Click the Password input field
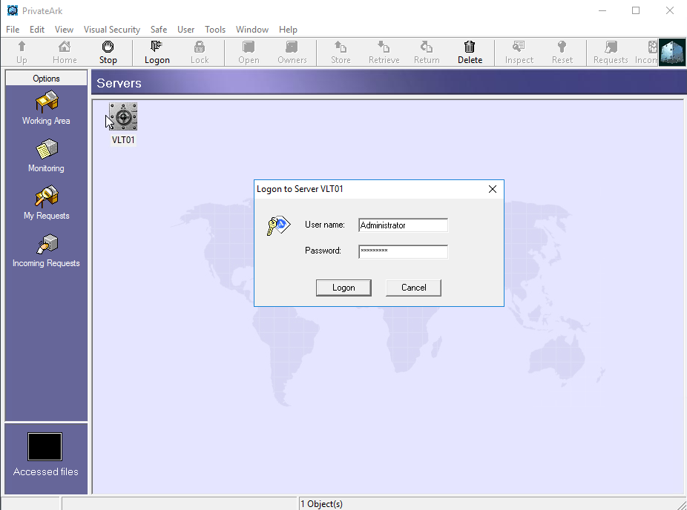 pos(403,251)
